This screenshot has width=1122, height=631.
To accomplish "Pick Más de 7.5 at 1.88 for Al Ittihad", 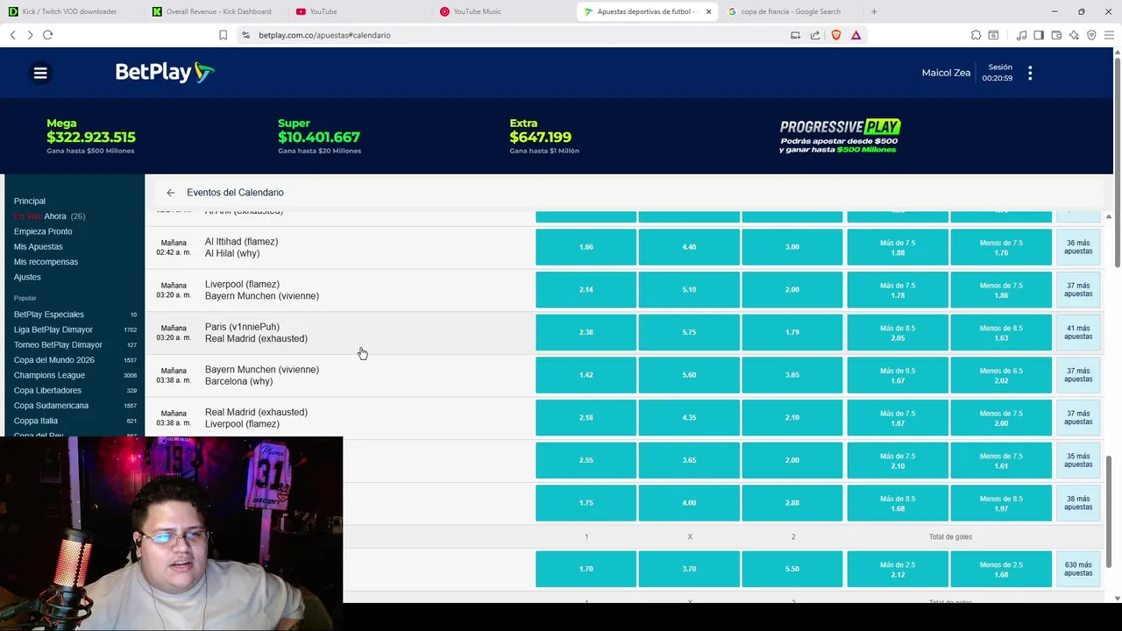I will [x=898, y=247].
